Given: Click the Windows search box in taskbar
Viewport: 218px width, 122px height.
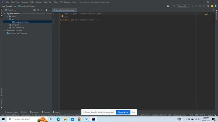Looking at the screenshot, I should point(27,119).
